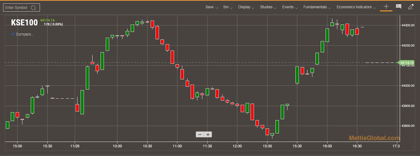
Task: Click the 178 ( 0.00%) change value
Action: tap(53, 24)
